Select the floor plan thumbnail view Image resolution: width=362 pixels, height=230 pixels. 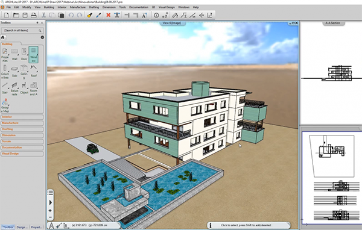coord(331,156)
